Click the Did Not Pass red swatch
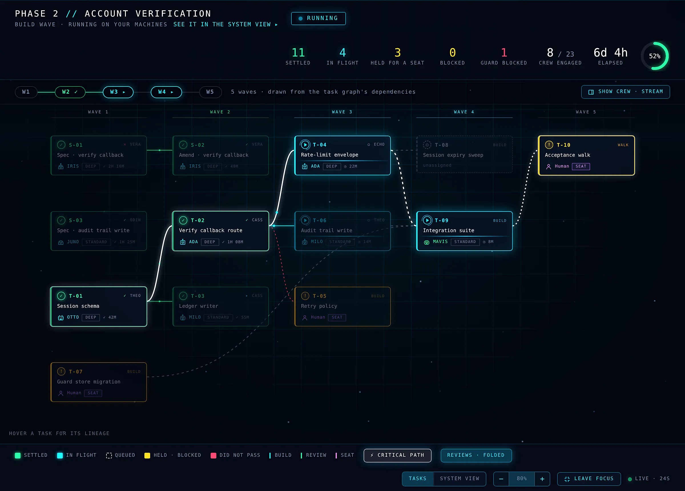Viewport: 685px width, 491px height. click(x=213, y=455)
